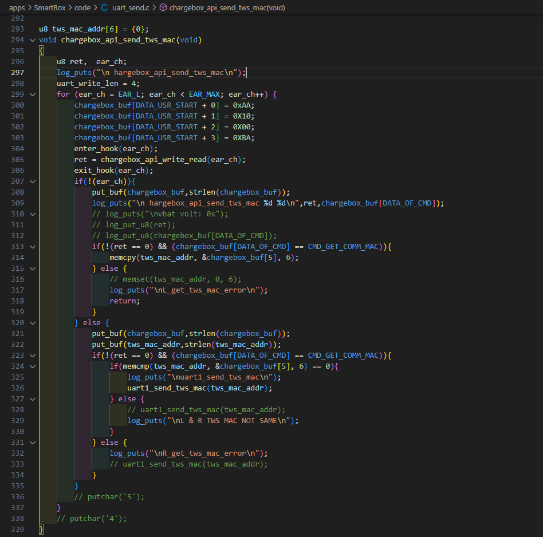Place cursor on "exit_hook(ear_ch);"
543x537 pixels.
pyautogui.click(x=113, y=171)
